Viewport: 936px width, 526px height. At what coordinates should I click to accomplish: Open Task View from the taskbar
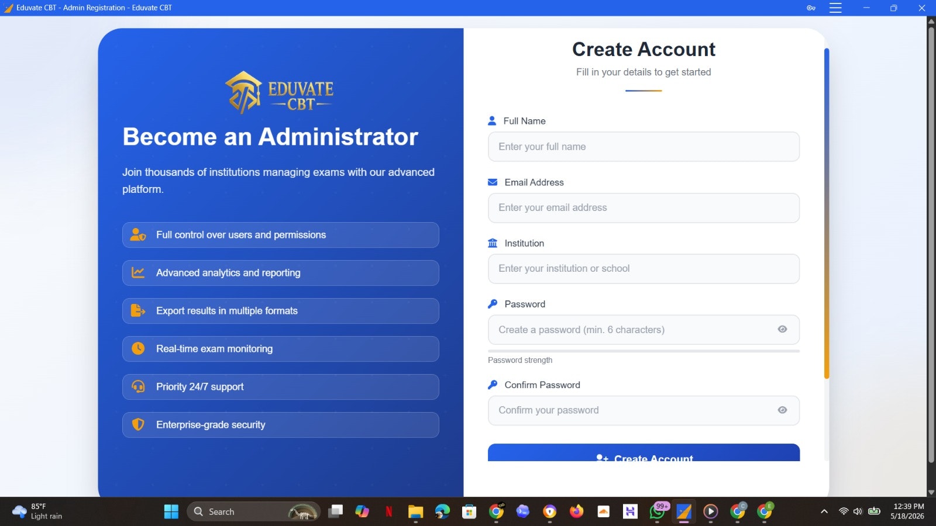coord(335,512)
